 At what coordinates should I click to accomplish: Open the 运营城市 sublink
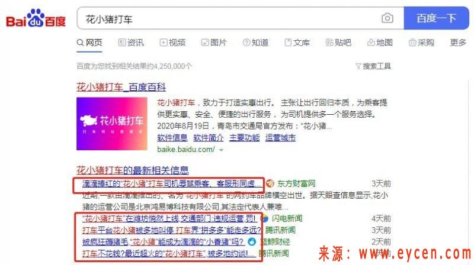(x=280, y=138)
